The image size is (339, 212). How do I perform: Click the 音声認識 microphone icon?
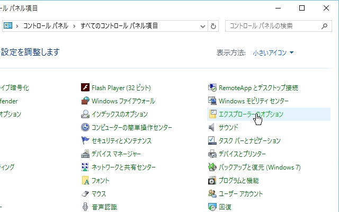click(x=85, y=207)
